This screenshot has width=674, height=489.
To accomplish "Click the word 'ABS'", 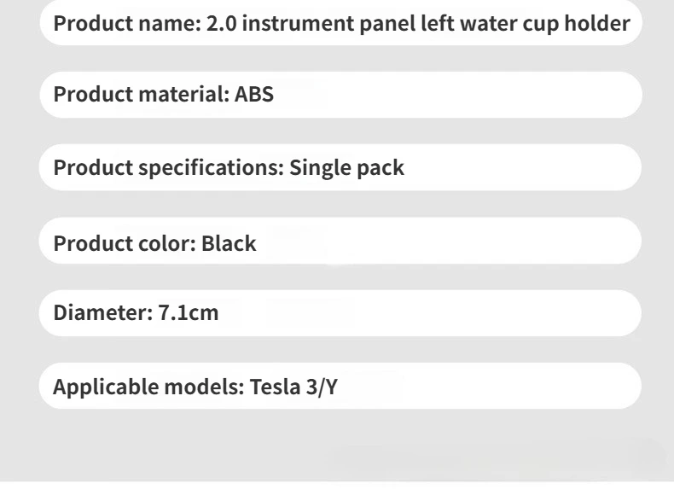I will (x=253, y=94).
